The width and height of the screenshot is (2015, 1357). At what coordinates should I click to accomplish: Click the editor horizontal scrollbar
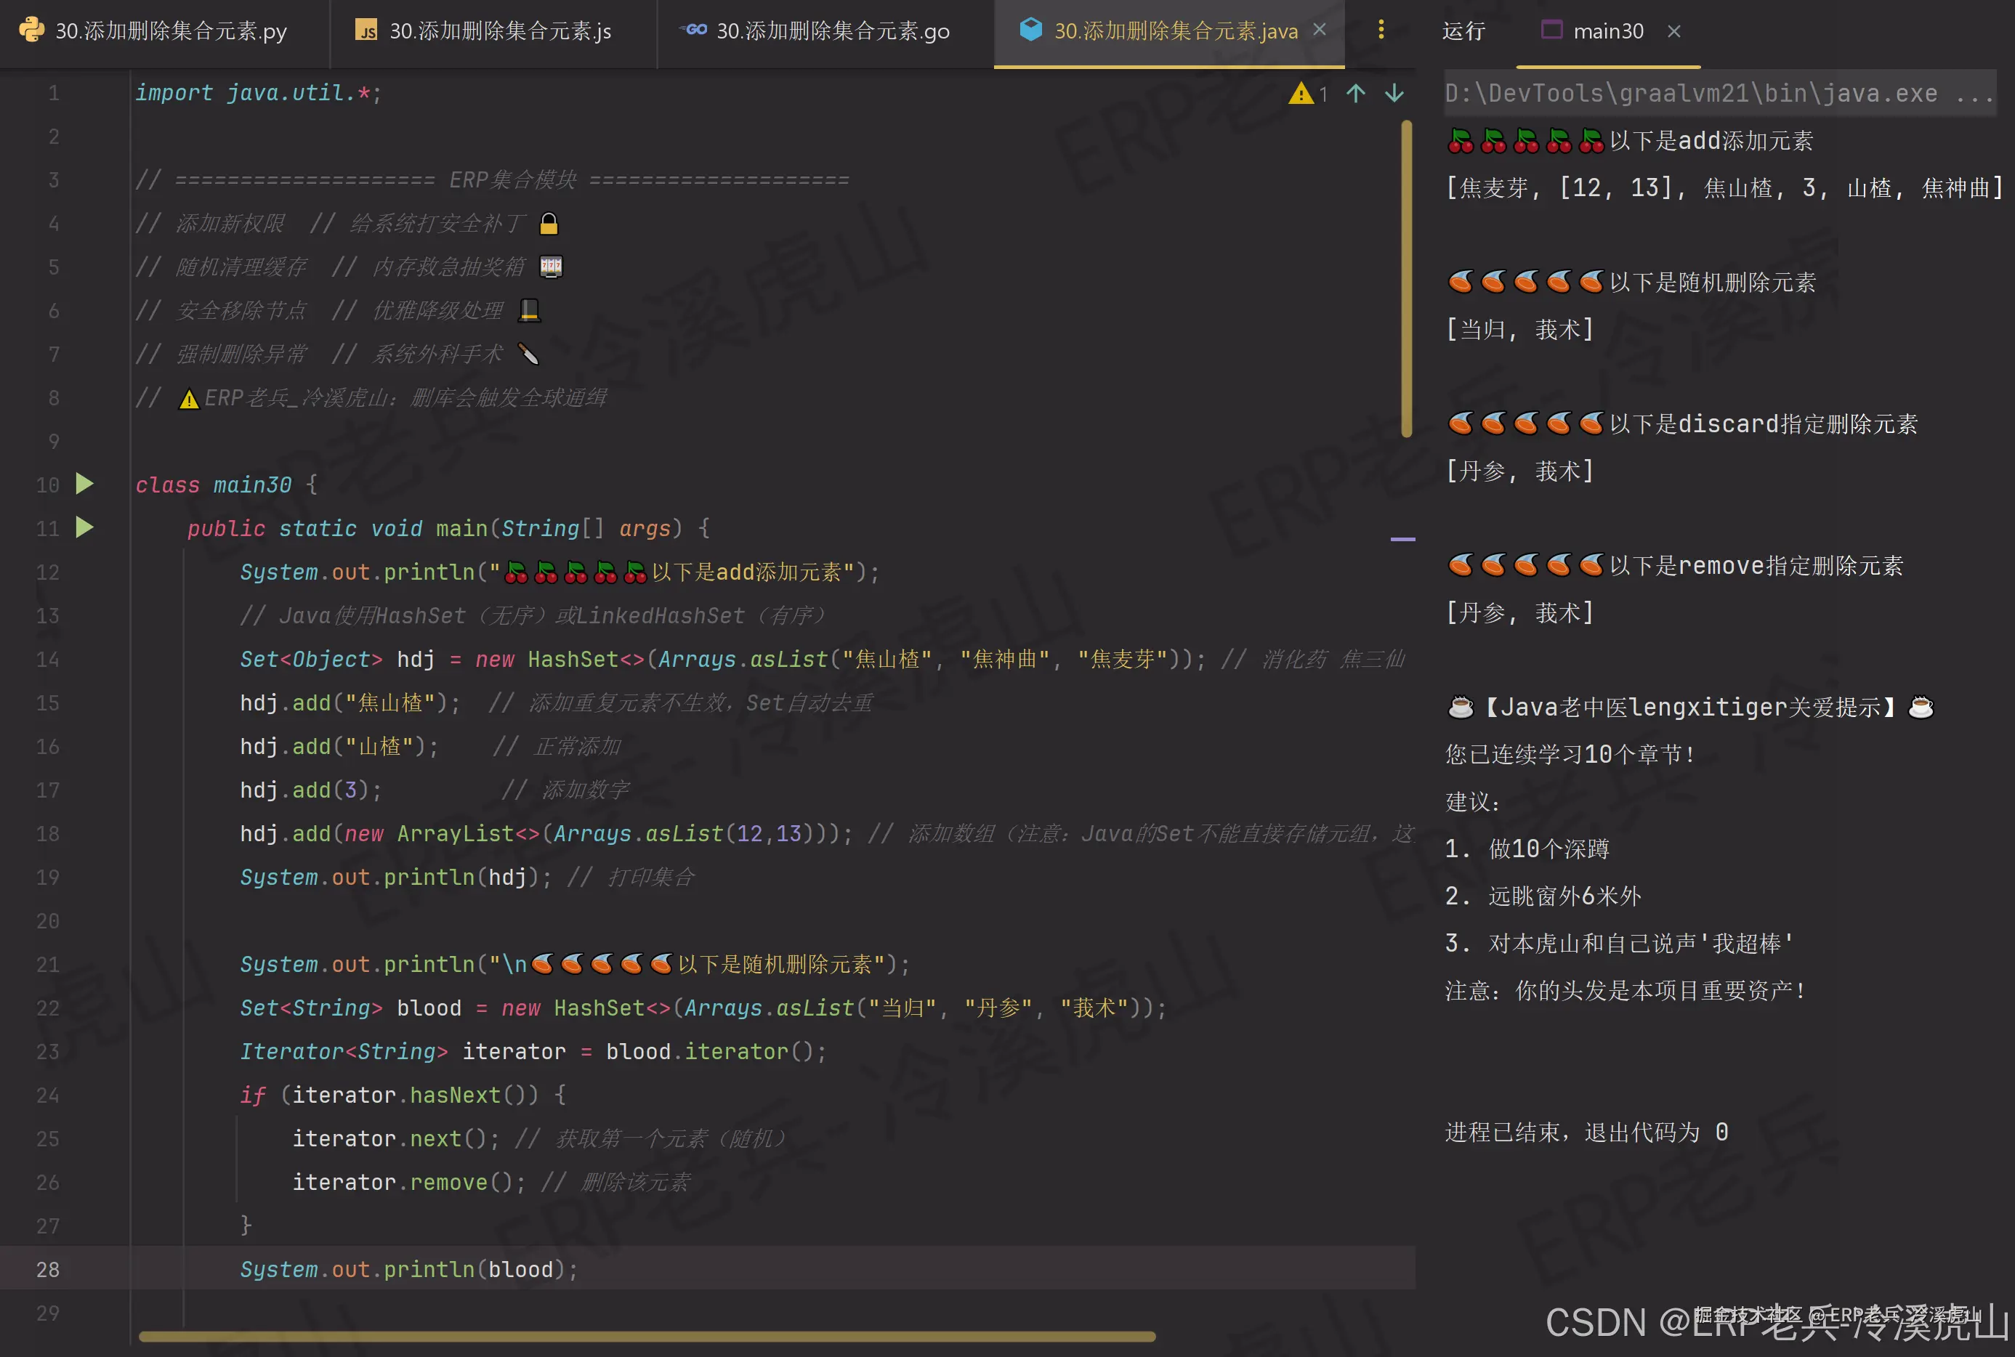(646, 1336)
